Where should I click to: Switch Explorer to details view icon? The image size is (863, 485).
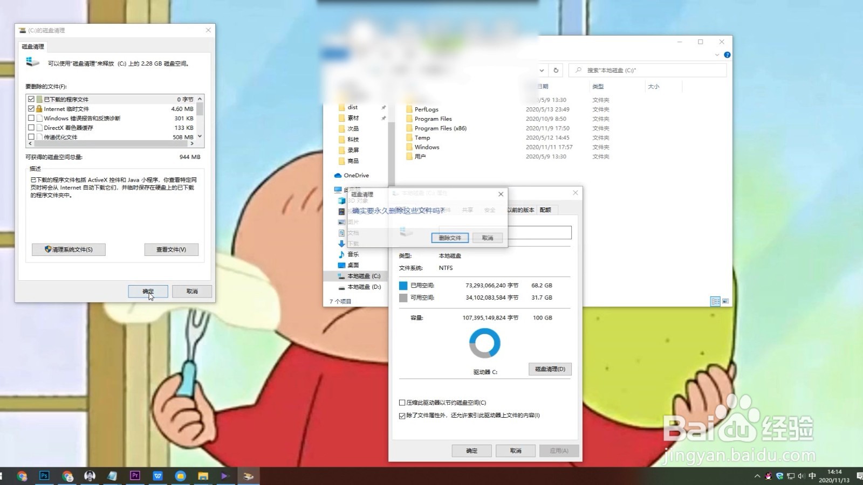[x=715, y=301]
